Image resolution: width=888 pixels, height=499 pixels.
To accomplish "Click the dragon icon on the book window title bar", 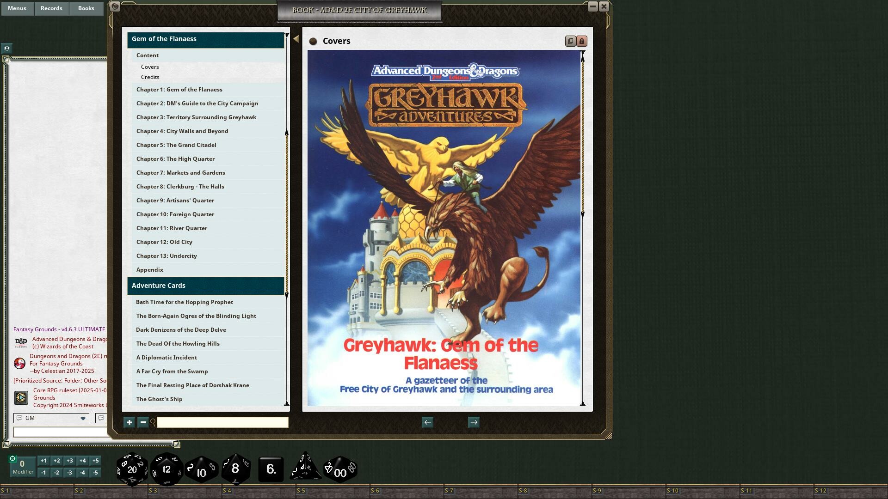I will [115, 6].
